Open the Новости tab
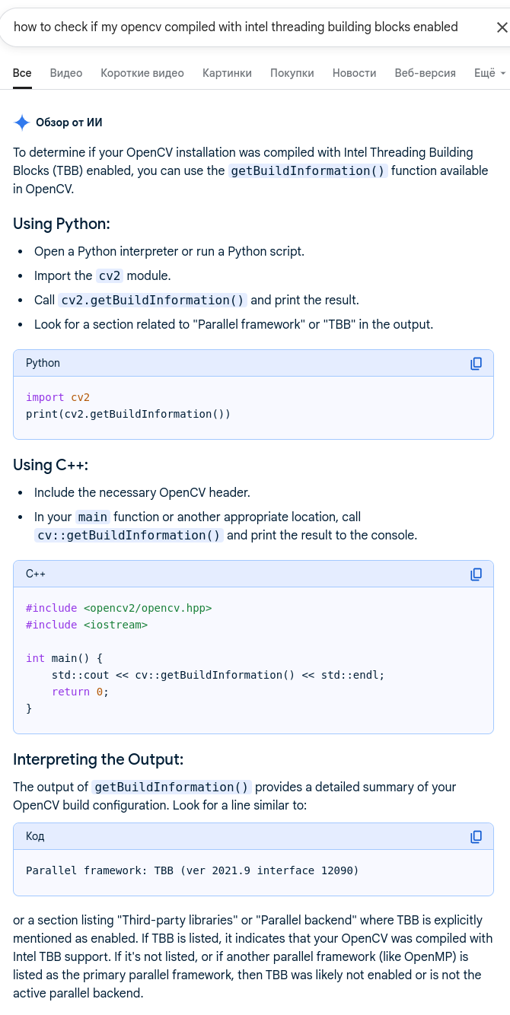The image size is (510, 1015). [x=354, y=73]
